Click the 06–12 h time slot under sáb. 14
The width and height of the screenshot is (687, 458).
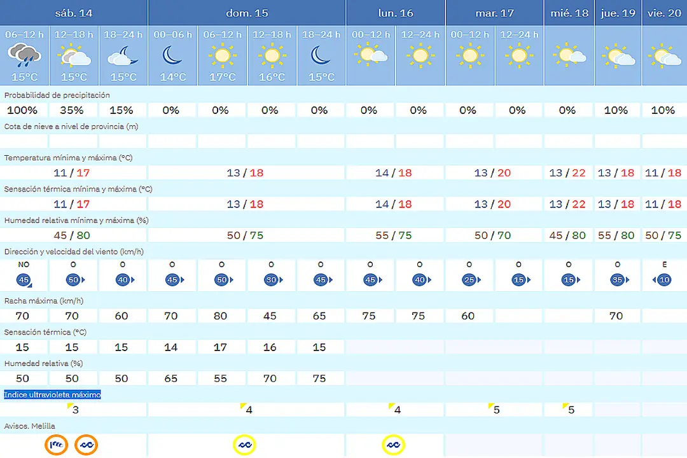25,34
